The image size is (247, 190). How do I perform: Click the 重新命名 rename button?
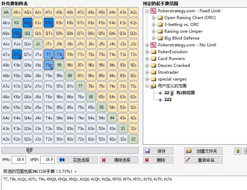203,160
